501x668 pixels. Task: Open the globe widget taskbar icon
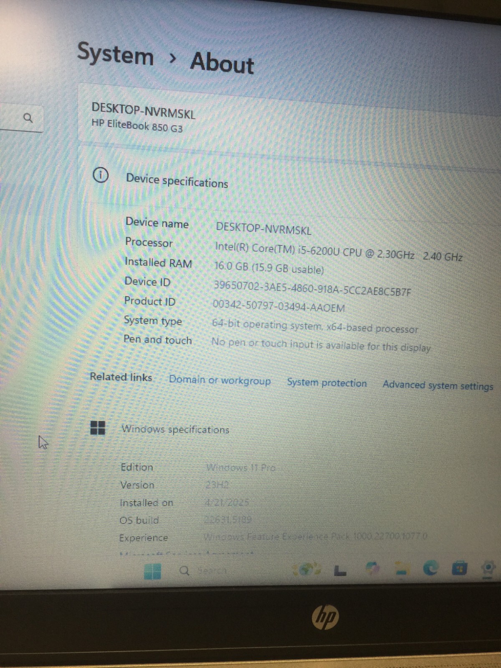point(307,569)
